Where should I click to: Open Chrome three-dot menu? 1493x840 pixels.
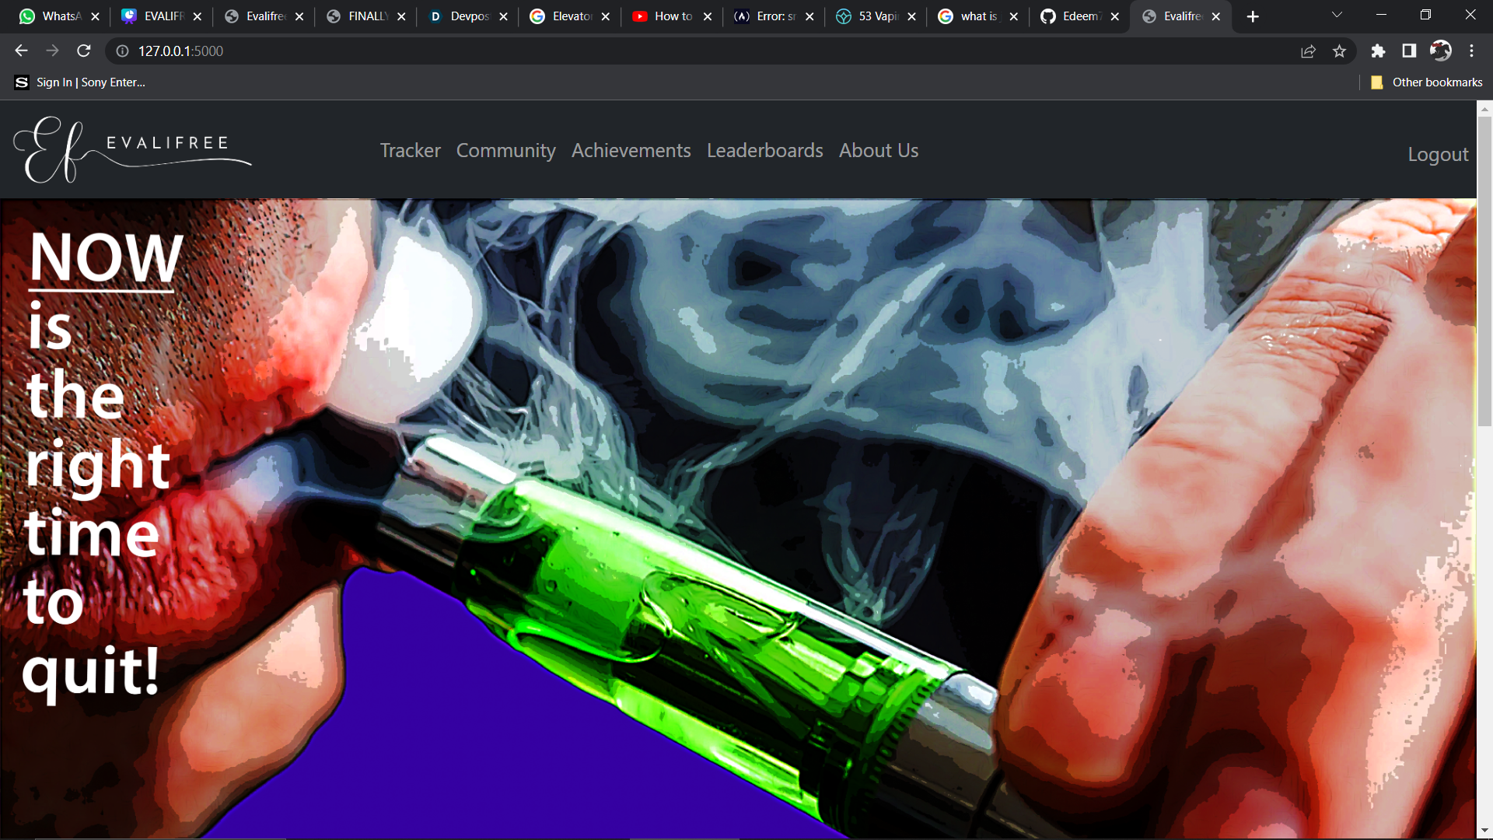coord(1471,51)
